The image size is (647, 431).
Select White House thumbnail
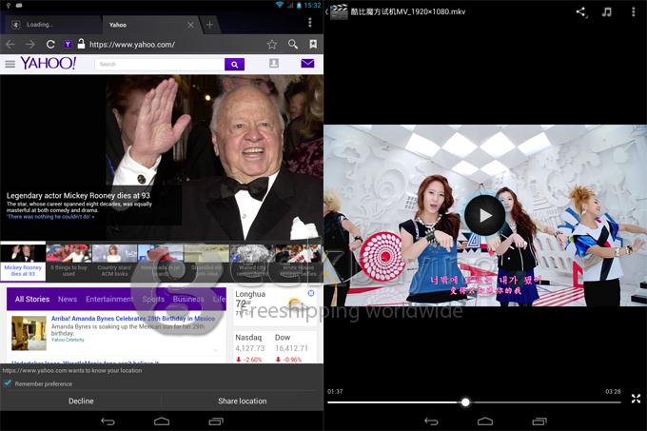pyautogui.click(x=298, y=262)
